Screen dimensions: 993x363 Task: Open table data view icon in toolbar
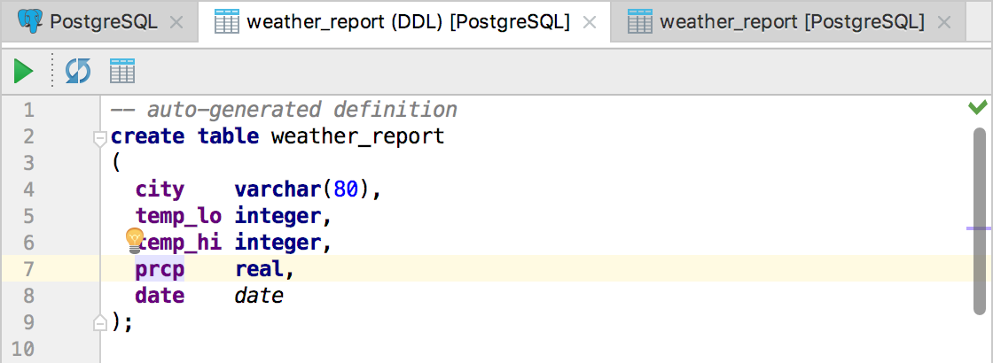click(x=122, y=71)
